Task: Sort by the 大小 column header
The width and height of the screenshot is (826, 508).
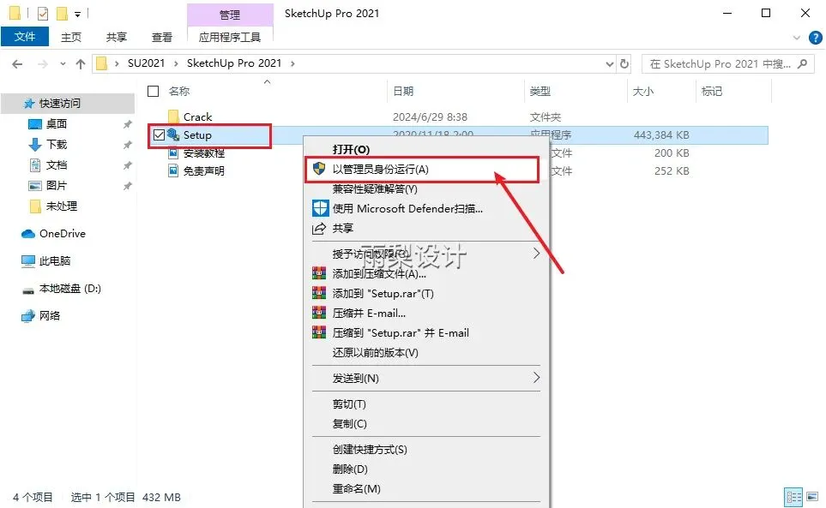Action: click(x=642, y=91)
